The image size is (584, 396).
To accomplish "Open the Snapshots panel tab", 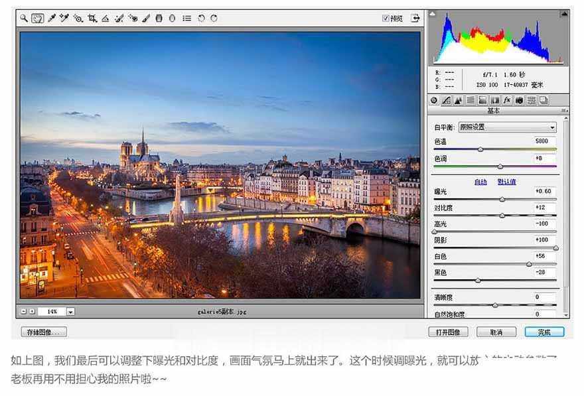I will pos(544,100).
